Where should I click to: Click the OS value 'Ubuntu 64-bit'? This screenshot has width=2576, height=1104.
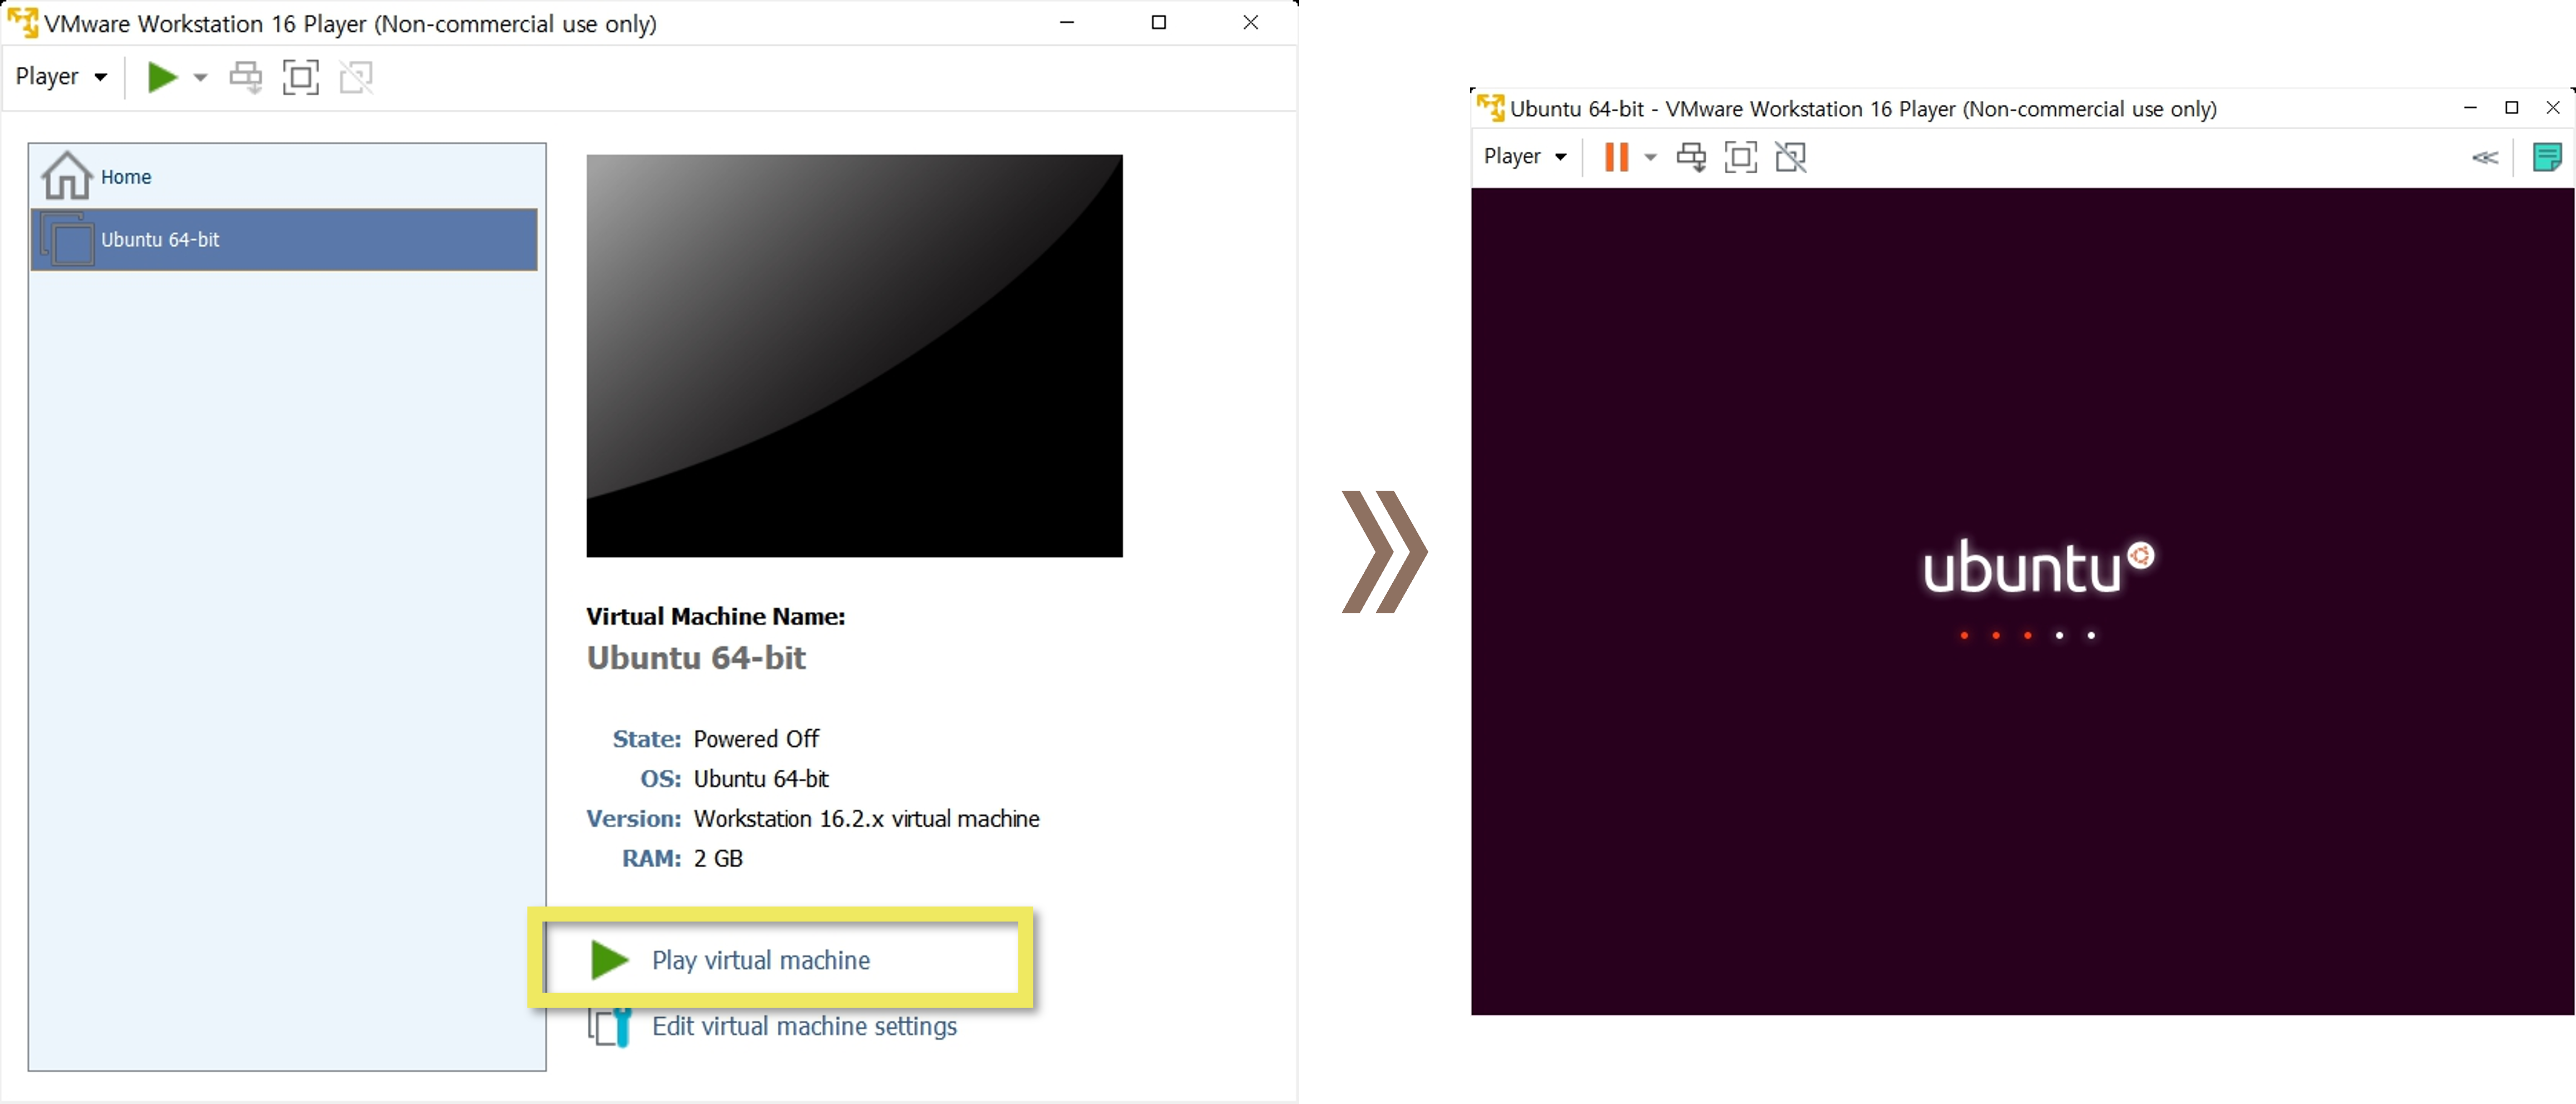coord(761,779)
